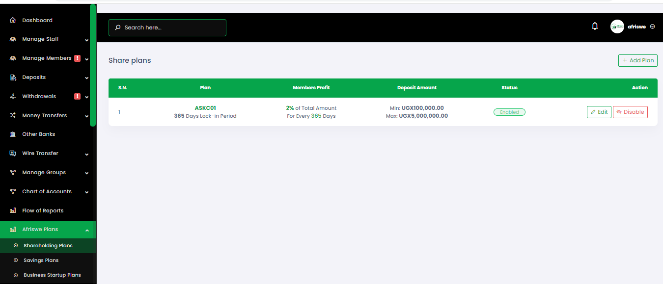This screenshot has width=663, height=284.
Task: Click the Flow of Reports chart icon
Action: click(x=13, y=211)
